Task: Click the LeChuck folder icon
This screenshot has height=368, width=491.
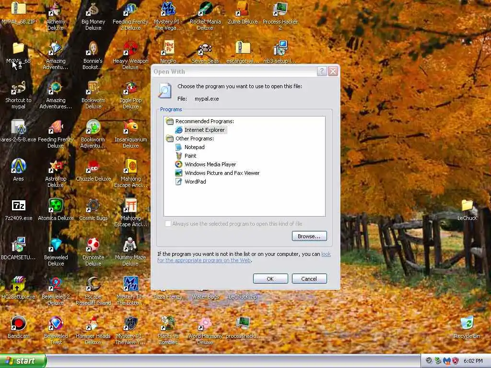Action: 467,210
